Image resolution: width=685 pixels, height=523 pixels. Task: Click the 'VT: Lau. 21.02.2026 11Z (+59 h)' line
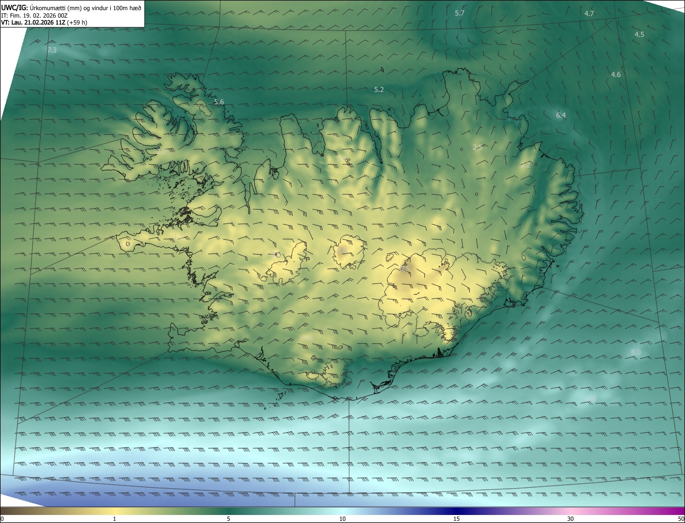point(44,22)
